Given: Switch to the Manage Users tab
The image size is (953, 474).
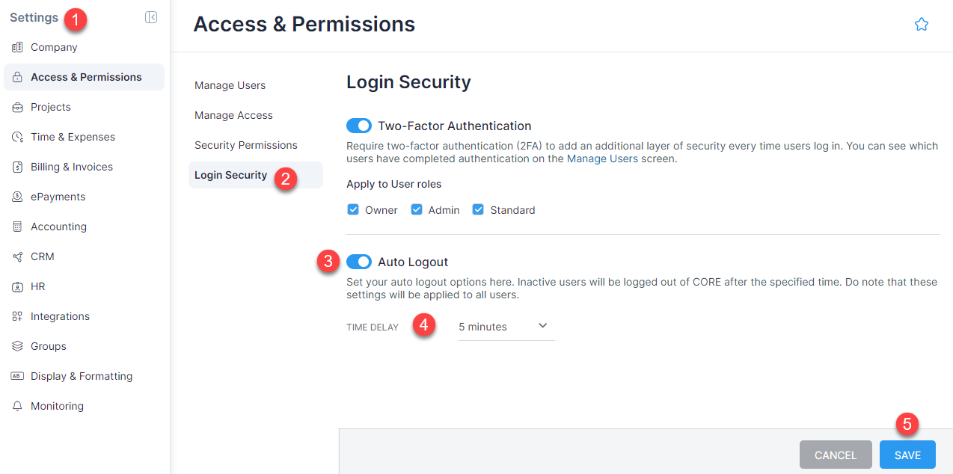Looking at the screenshot, I should click(230, 84).
